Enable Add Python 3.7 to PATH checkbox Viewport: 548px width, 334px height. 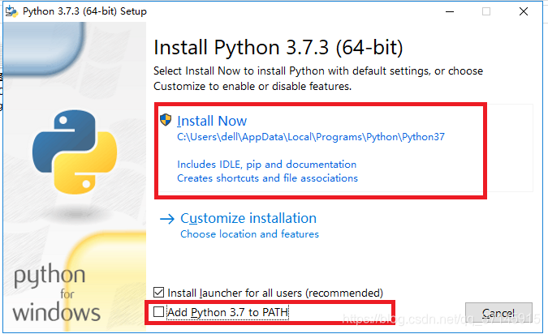(158, 311)
